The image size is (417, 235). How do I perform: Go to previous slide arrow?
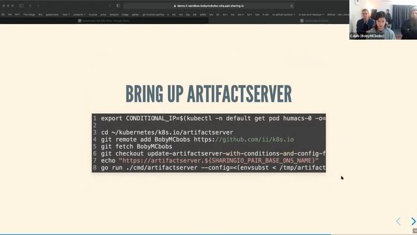pos(398,221)
